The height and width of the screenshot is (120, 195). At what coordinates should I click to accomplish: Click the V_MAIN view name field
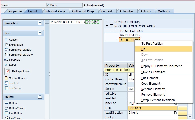[64, 5]
